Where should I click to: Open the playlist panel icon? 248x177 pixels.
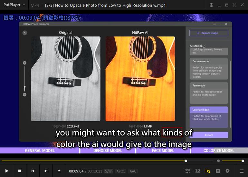tap(218, 171)
